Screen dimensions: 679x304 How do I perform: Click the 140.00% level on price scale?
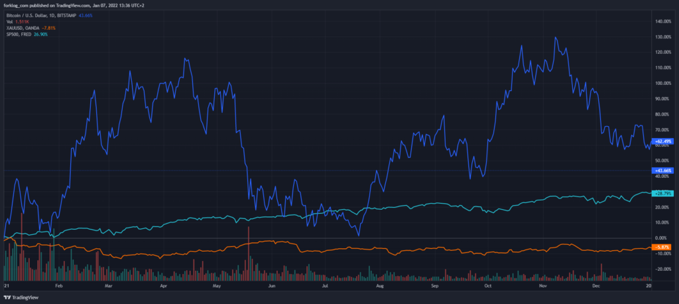click(663, 21)
